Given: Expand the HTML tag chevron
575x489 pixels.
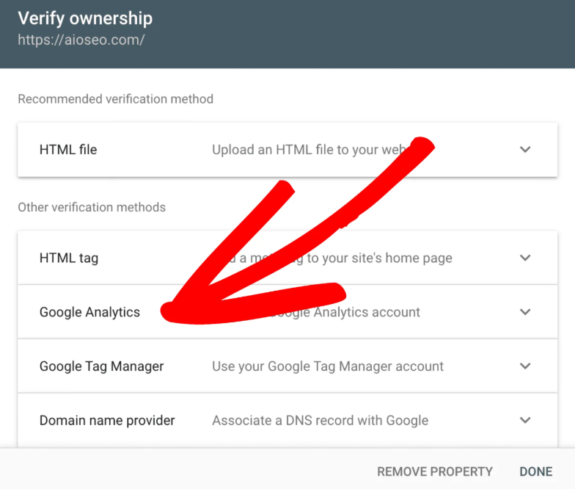Looking at the screenshot, I should coord(525,258).
